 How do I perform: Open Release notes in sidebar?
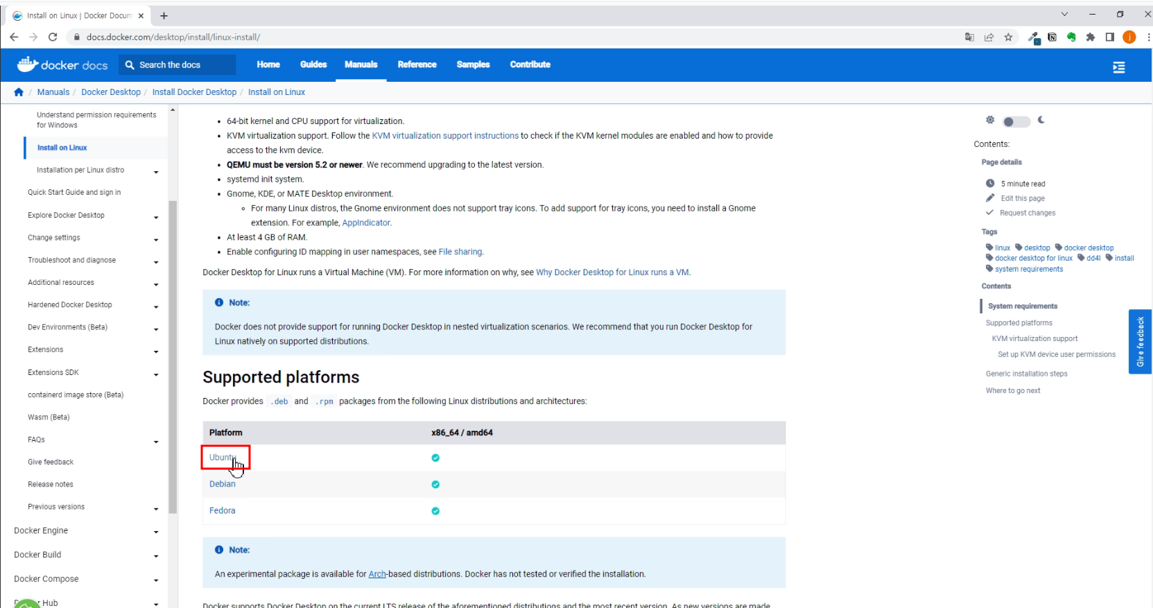[x=51, y=485]
